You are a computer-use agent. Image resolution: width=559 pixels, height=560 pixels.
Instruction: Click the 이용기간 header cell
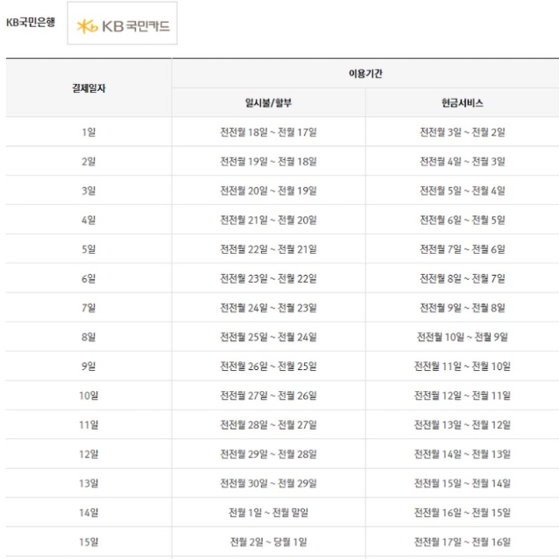pyautogui.click(x=365, y=73)
